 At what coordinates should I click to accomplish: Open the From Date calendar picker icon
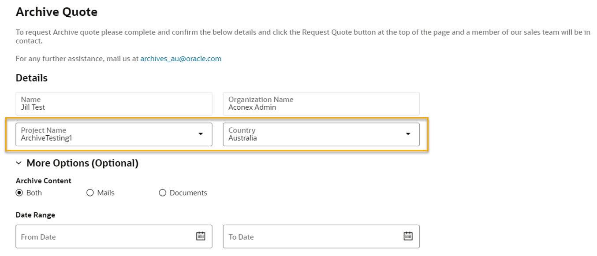[201, 236]
